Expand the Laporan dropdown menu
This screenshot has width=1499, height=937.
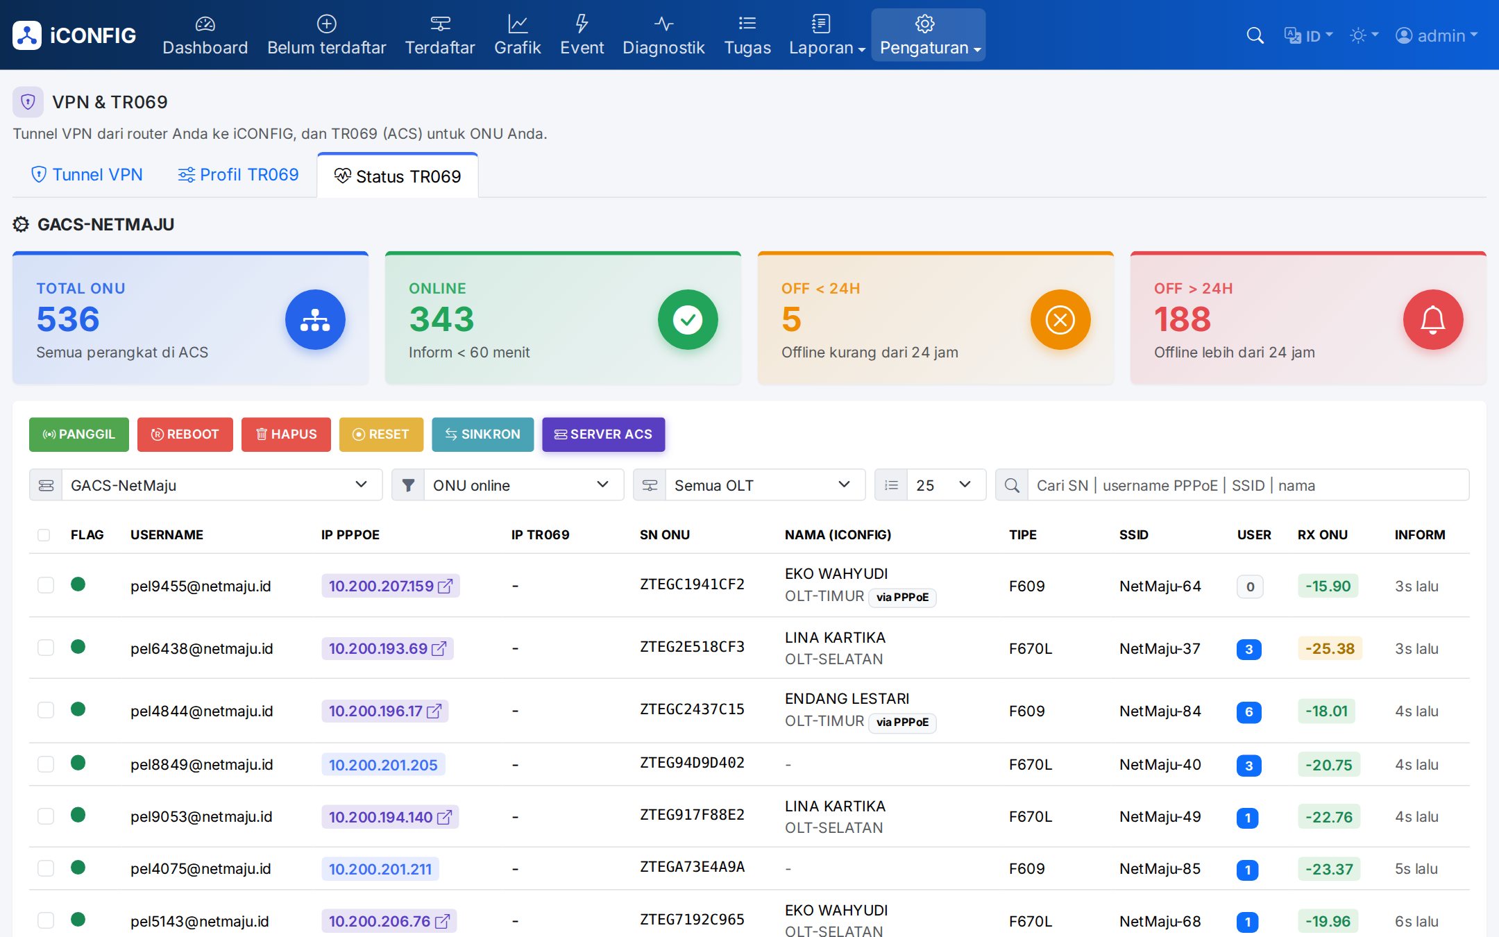click(x=827, y=35)
